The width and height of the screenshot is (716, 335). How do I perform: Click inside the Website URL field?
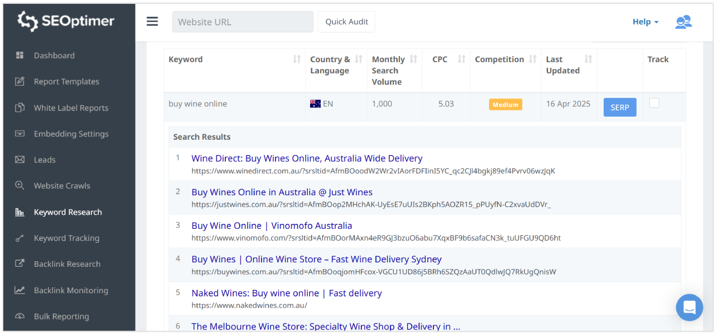coord(242,21)
